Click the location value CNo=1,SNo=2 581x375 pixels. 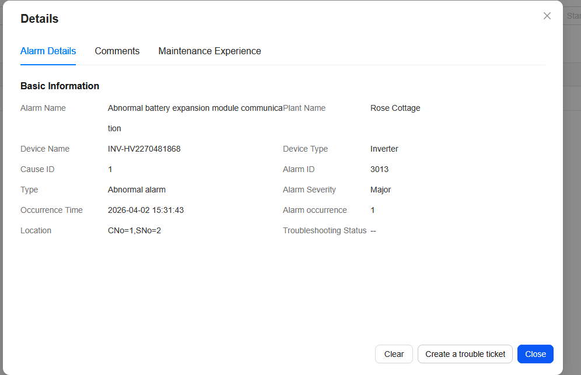click(x=134, y=231)
